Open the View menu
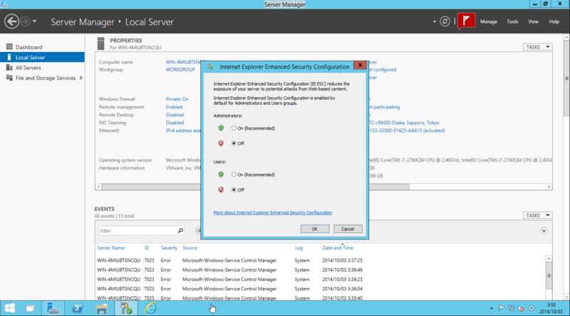Image resolution: width=570 pixels, height=316 pixels. [533, 21]
